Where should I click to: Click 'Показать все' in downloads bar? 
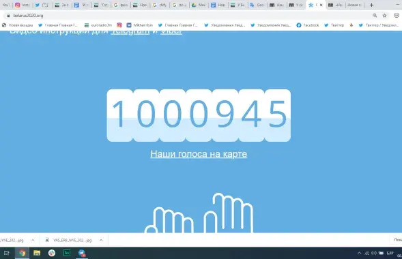(x=398, y=240)
